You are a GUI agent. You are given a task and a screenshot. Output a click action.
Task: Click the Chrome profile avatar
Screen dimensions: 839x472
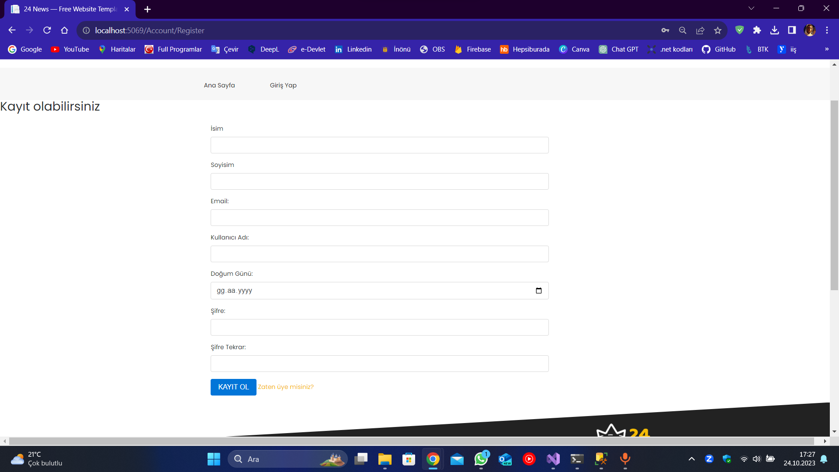811,30
